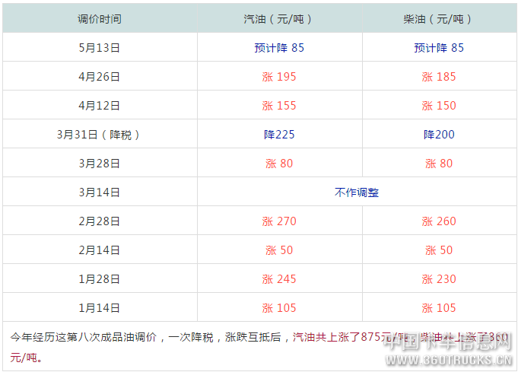Select the 5月13日 date cell
The image size is (518, 372).
click(100, 48)
